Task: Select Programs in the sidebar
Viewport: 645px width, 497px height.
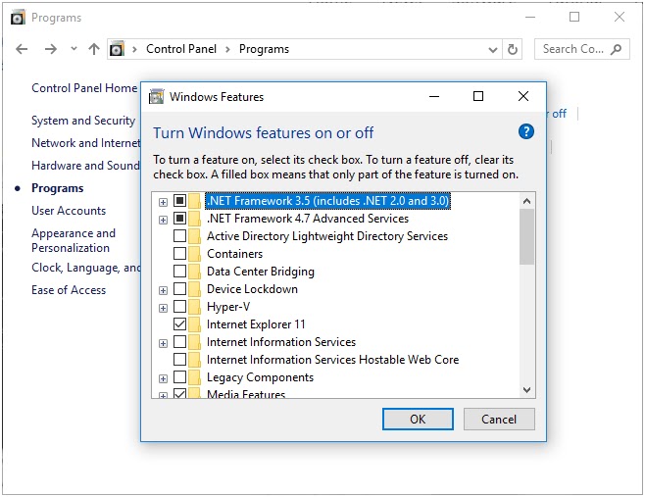Action: coord(58,188)
